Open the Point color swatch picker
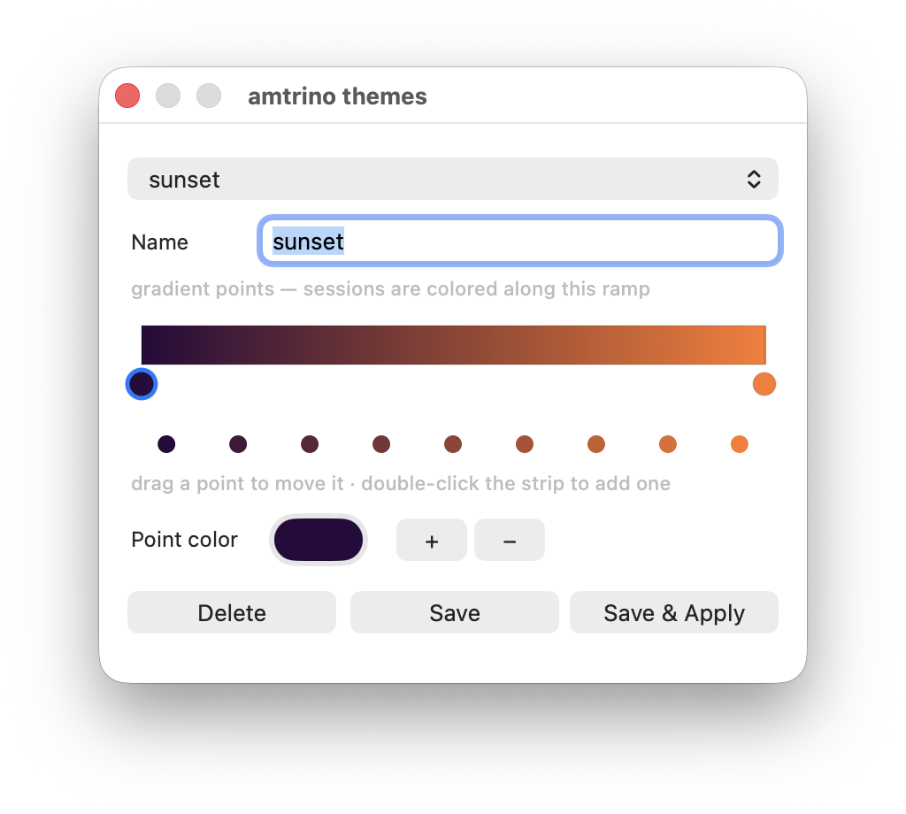 (319, 540)
